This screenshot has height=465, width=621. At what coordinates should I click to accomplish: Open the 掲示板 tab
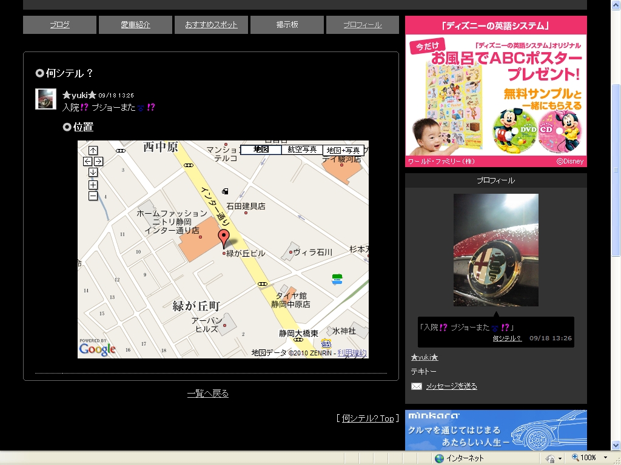287,24
